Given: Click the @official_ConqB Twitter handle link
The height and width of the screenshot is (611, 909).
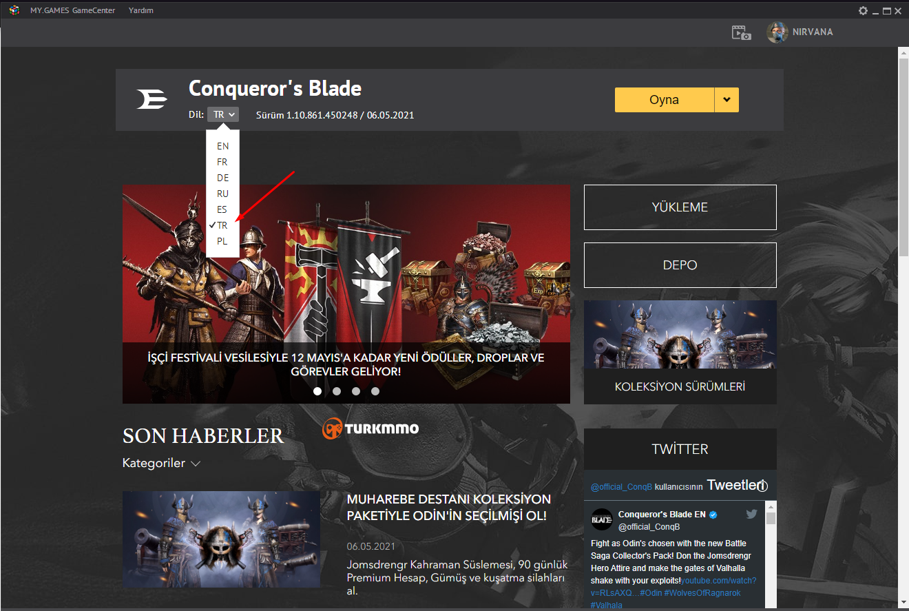Looking at the screenshot, I should pyautogui.click(x=621, y=487).
